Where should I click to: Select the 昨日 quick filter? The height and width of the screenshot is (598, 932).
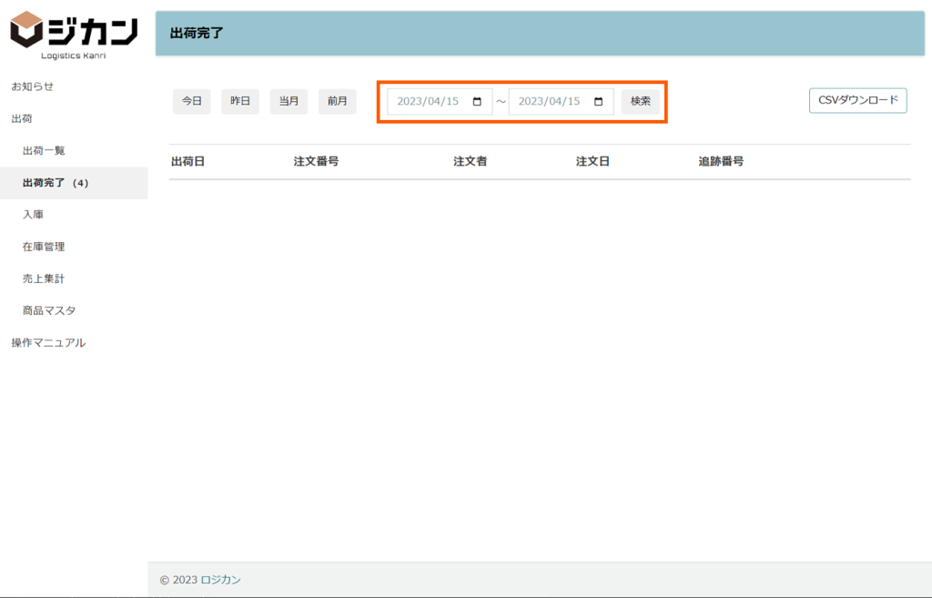coord(239,102)
